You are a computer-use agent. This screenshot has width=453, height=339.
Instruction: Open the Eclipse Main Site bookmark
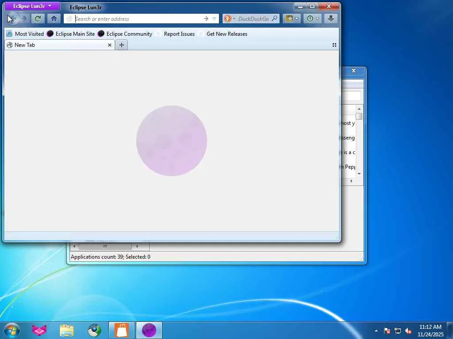pos(71,34)
